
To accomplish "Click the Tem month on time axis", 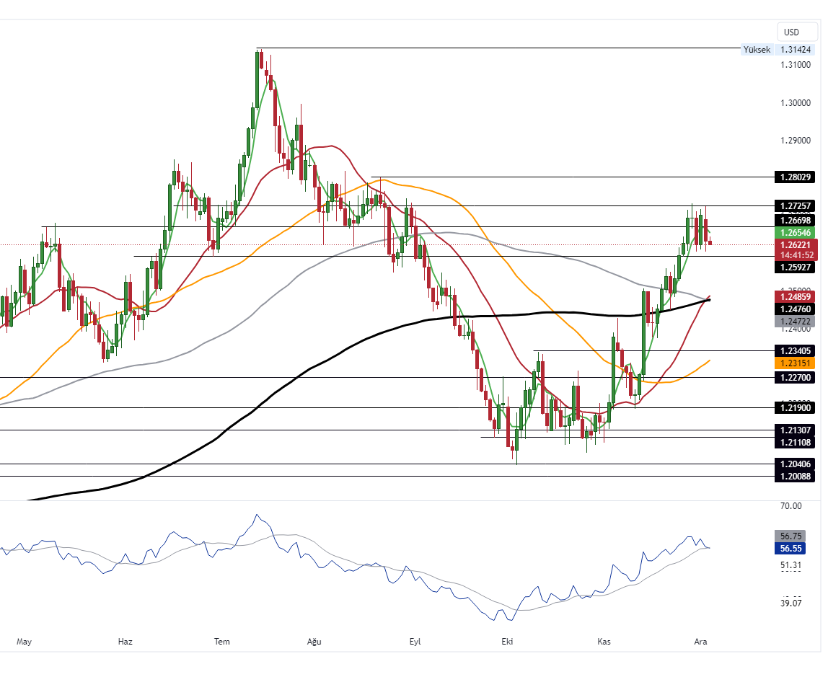I will (x=222, y=641).
